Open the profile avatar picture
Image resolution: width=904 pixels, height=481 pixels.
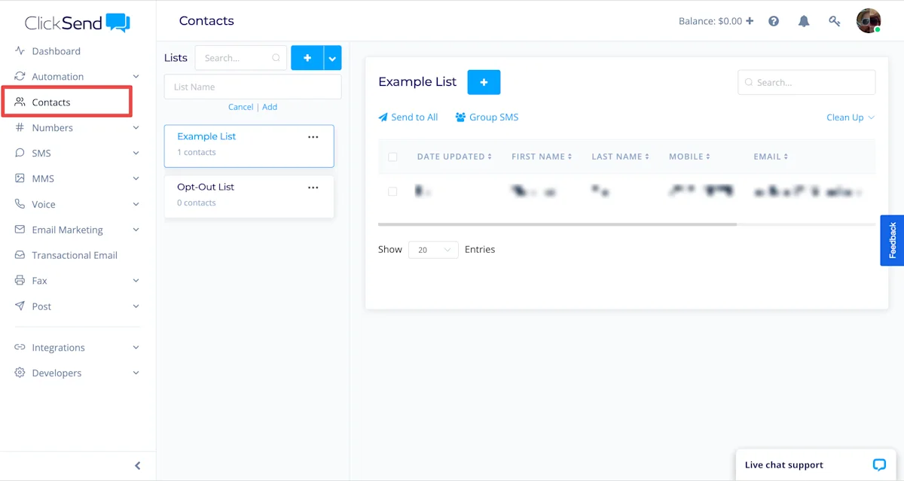(x=869, y=20)
